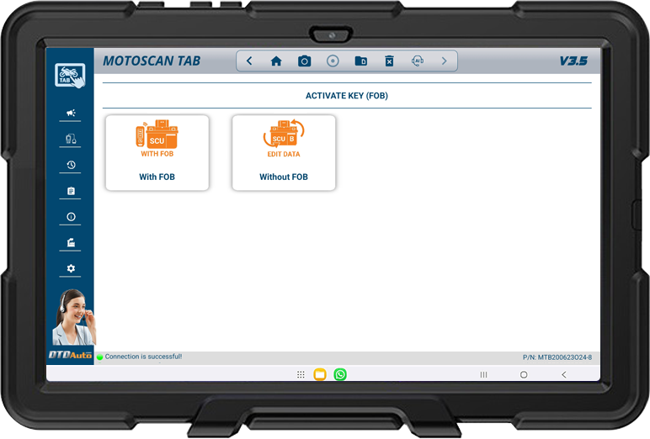Go back with the toolbar left arrow
The width and height of the screenshot is (650, 439).
pyautogui.click(x=249, y=61)
